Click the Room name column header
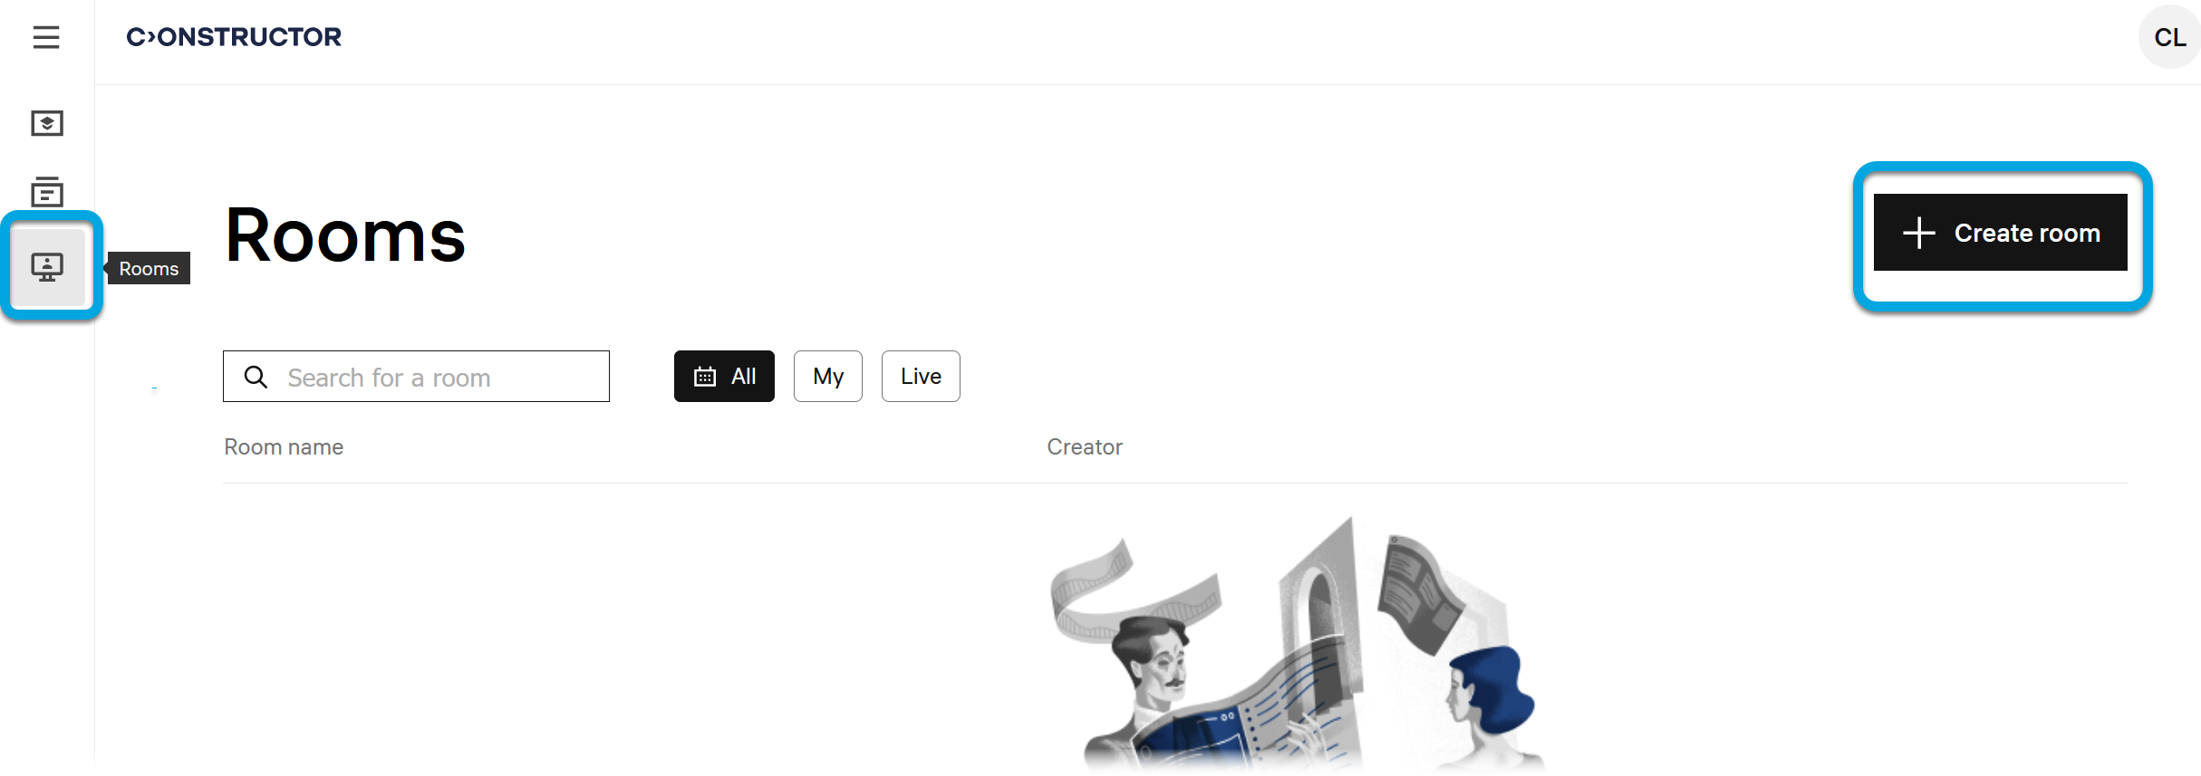 pos(284,447)
